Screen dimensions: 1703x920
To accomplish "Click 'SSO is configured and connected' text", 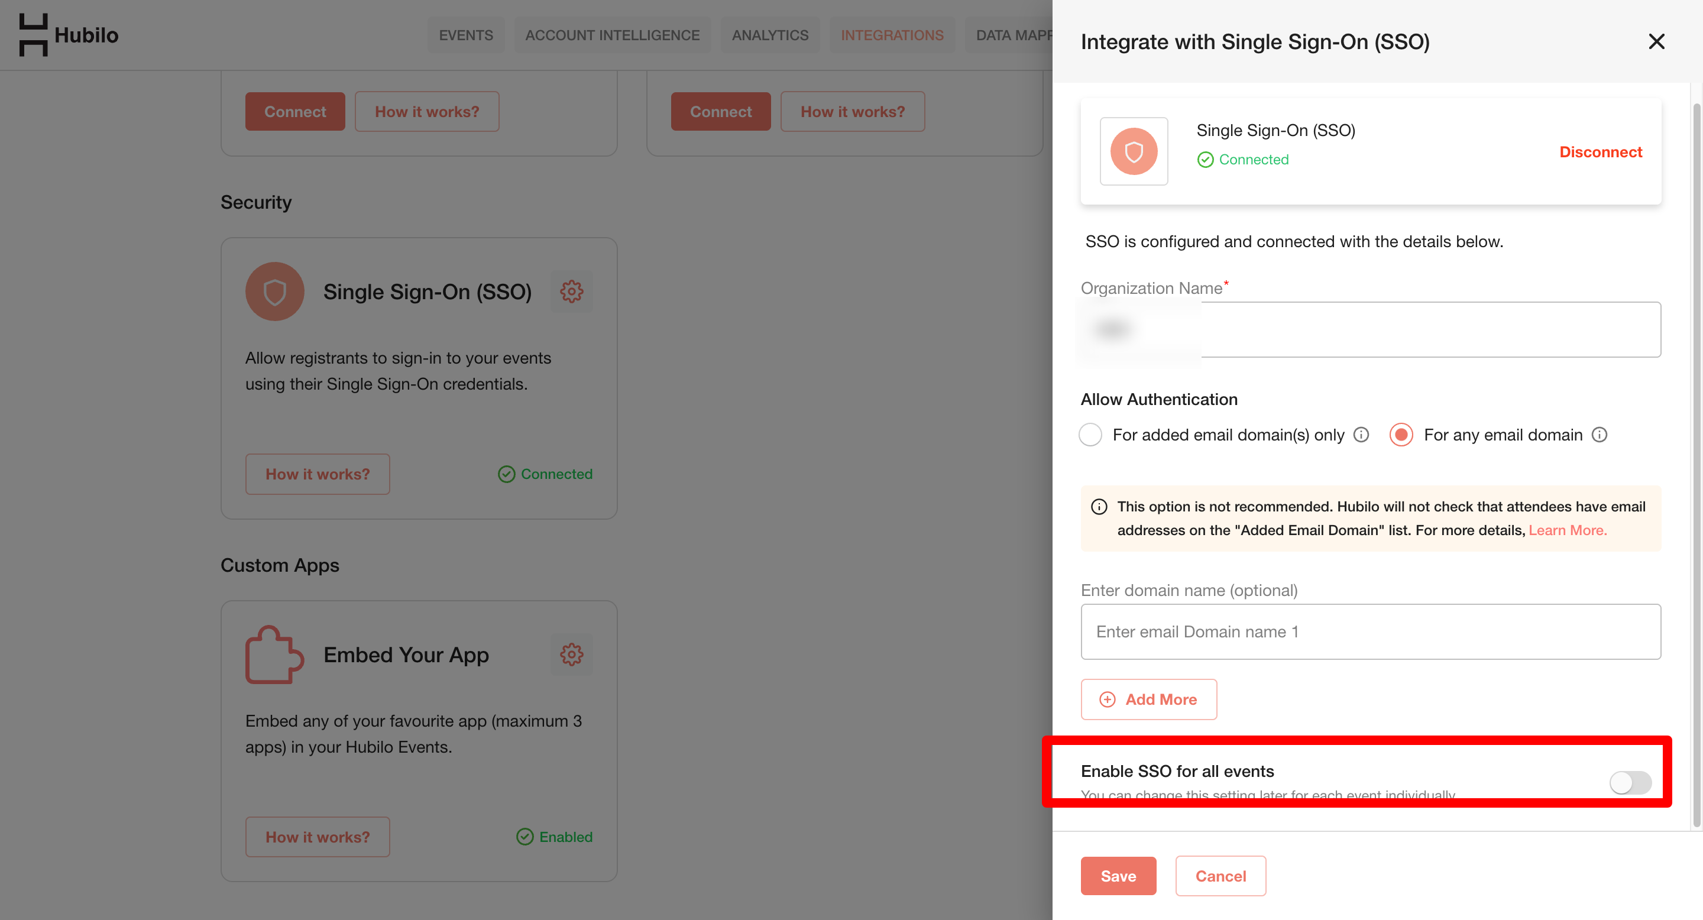I will (1294, 242).
